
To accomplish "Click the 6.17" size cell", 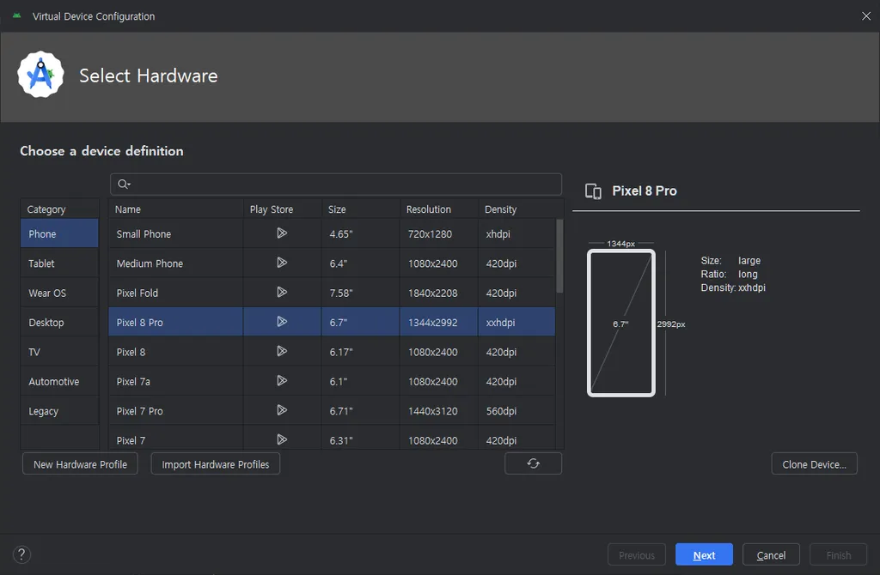I will (x=361, y=352).
